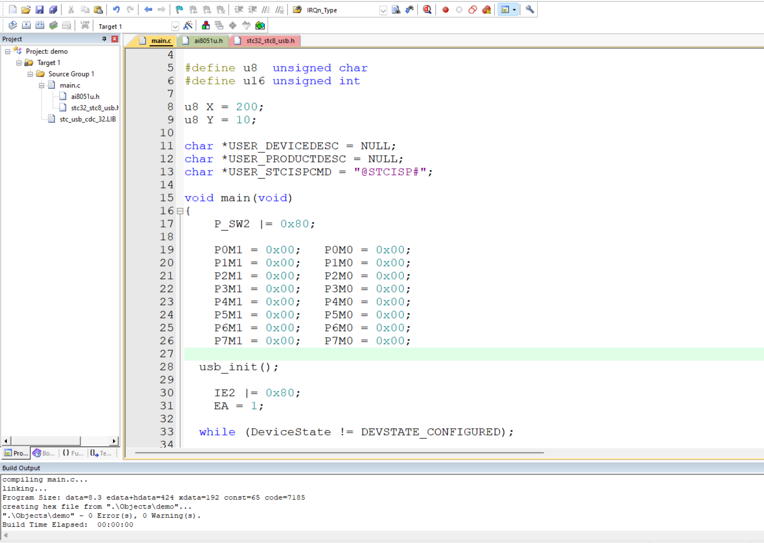Collapse the Target 1 tree node
The width and height of the screenshot is (764, 543).
click(19, 63)
